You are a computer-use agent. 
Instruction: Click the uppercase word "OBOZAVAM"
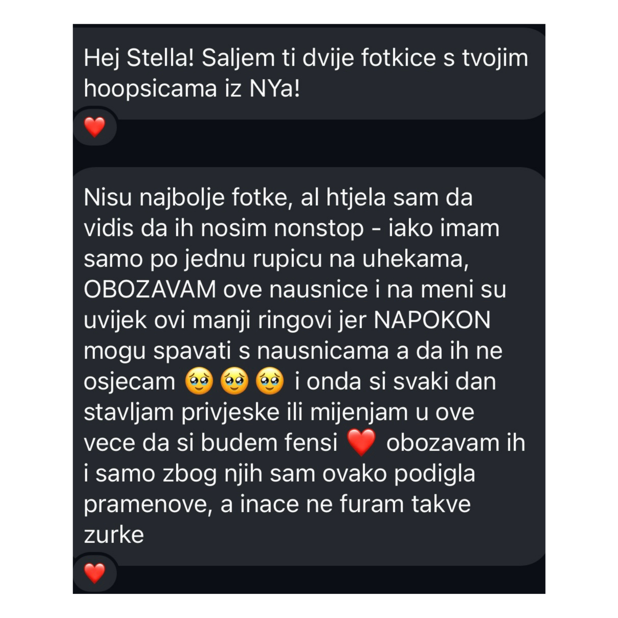(150, 290)
